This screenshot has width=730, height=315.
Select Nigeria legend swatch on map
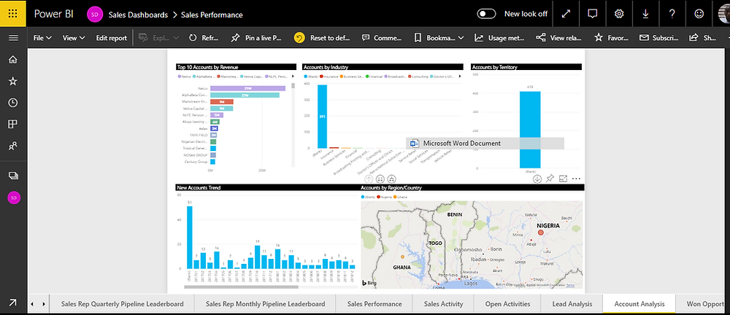click(x=378, y=197)
